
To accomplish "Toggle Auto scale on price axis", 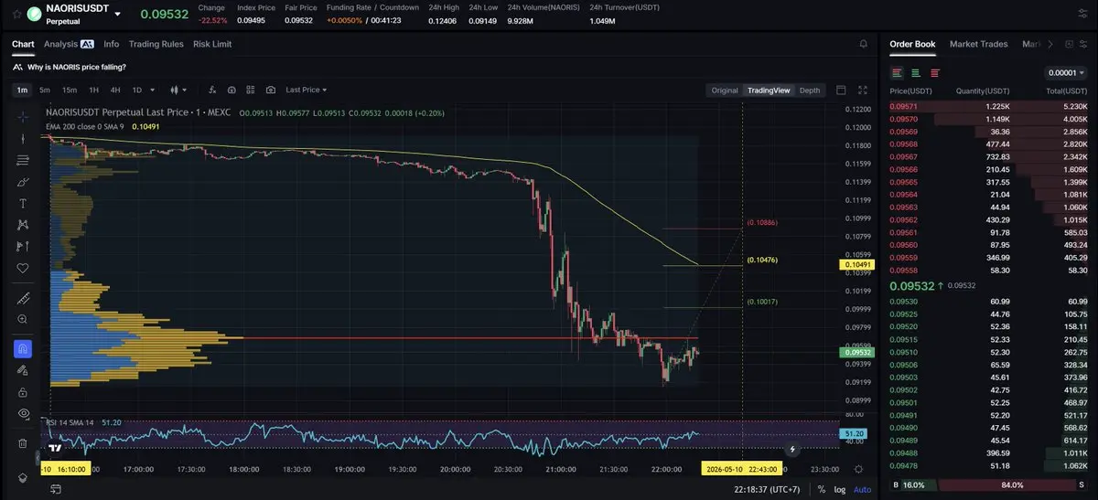I will coord(862,489).
